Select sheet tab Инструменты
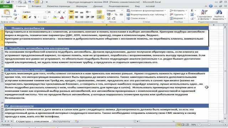 coord(62,121)
